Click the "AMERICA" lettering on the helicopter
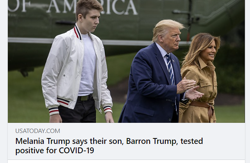 92,7
